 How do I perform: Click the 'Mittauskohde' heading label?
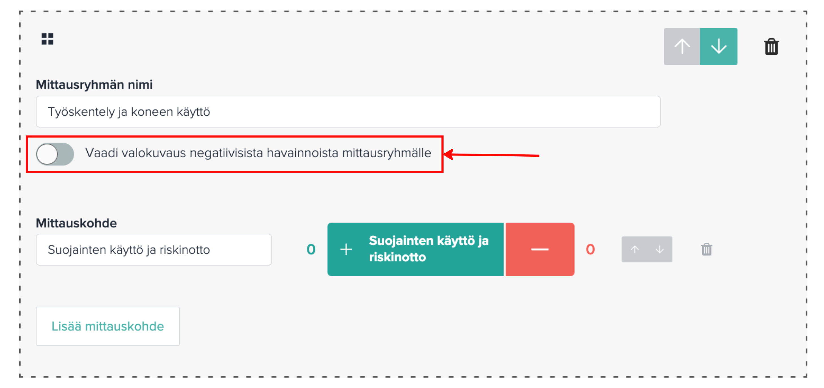tap(76, 223)
